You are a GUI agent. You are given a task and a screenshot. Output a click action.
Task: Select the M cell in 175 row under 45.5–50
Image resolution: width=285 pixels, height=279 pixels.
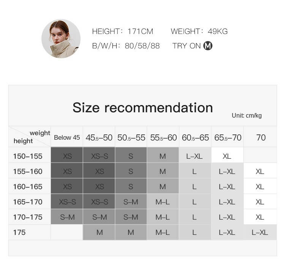click(99, 233)
